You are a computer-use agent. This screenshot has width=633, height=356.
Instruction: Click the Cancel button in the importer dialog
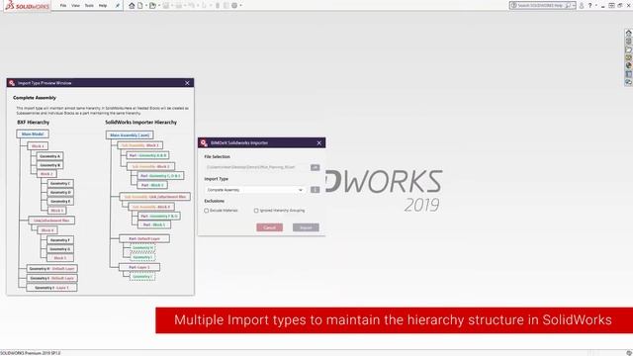pos(269,227)
